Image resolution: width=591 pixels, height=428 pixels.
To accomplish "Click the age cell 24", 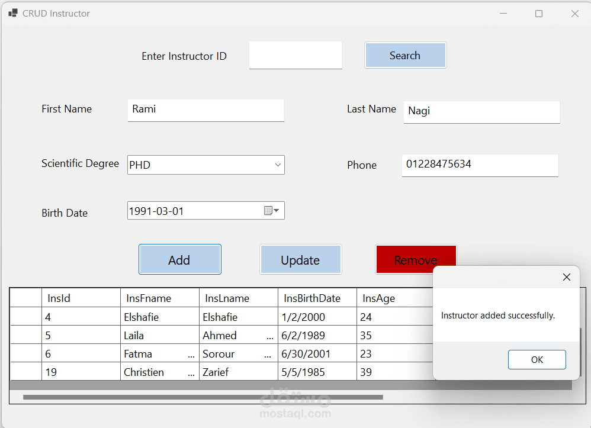I will coord(394,317).
